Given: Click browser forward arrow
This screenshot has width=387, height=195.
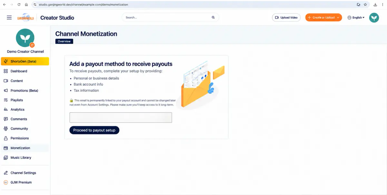Looking at the screenshot, I should coord(12,5).
